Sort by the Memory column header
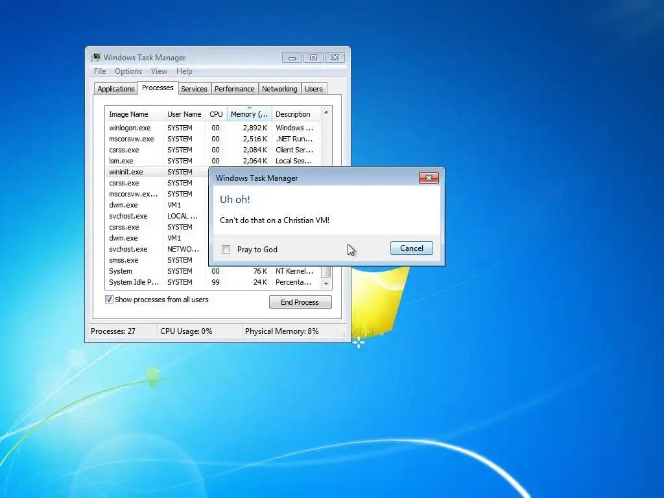The height and width of the screenshot is (498, 664). [x=249, y=114]
